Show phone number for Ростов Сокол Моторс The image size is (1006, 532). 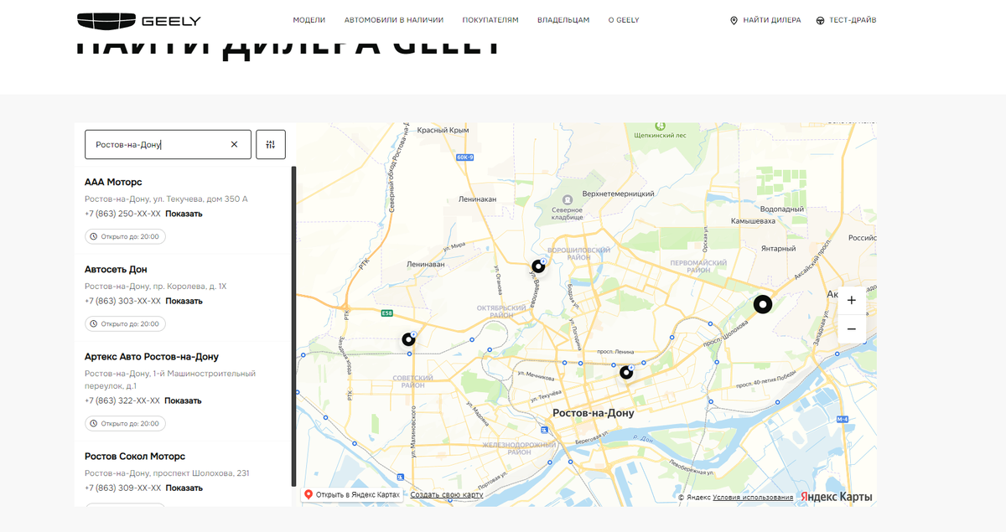click(184, 488)
